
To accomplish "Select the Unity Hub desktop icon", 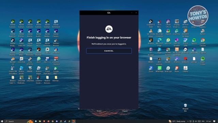I will [x=21, y=60].
